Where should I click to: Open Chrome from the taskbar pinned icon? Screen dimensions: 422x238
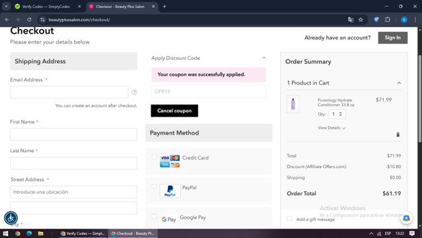tap(18, 233)
